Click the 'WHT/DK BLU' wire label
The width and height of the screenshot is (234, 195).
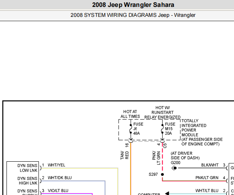[60, 178]
